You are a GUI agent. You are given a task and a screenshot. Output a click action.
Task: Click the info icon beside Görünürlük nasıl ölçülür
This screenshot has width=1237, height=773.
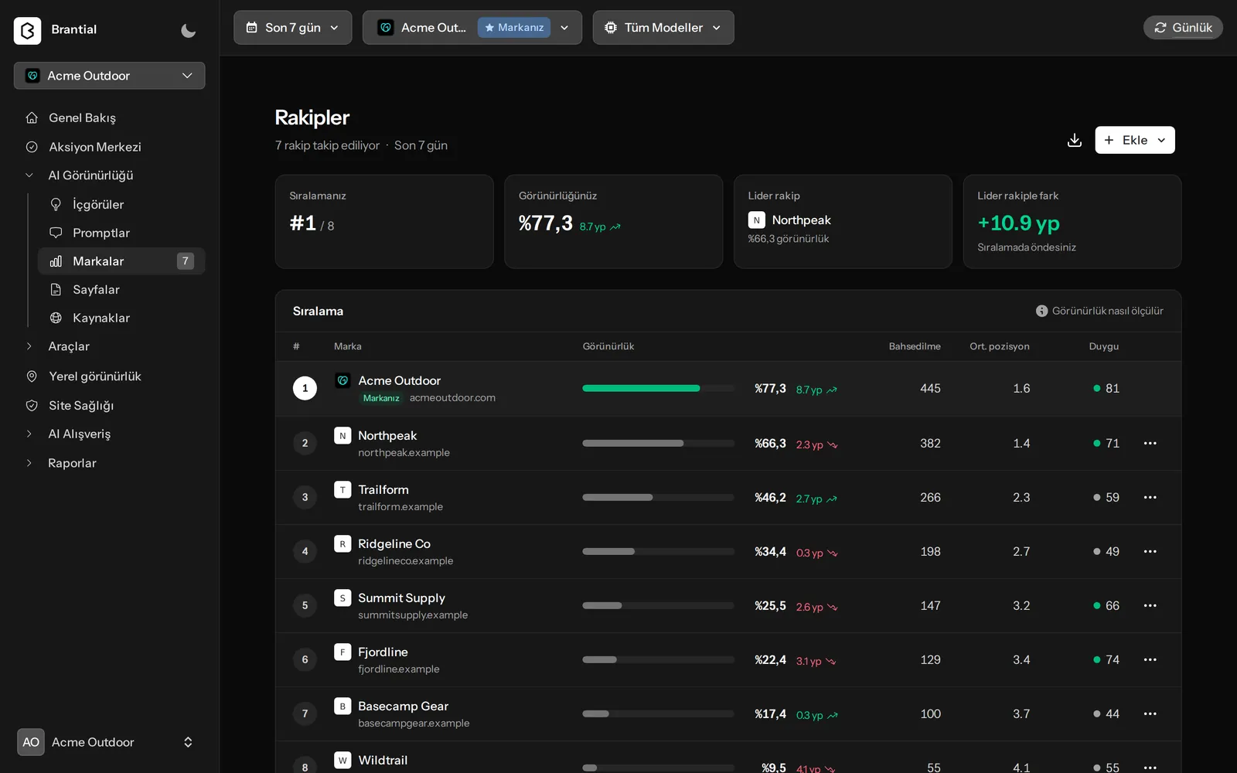(x=1041, y=311)
